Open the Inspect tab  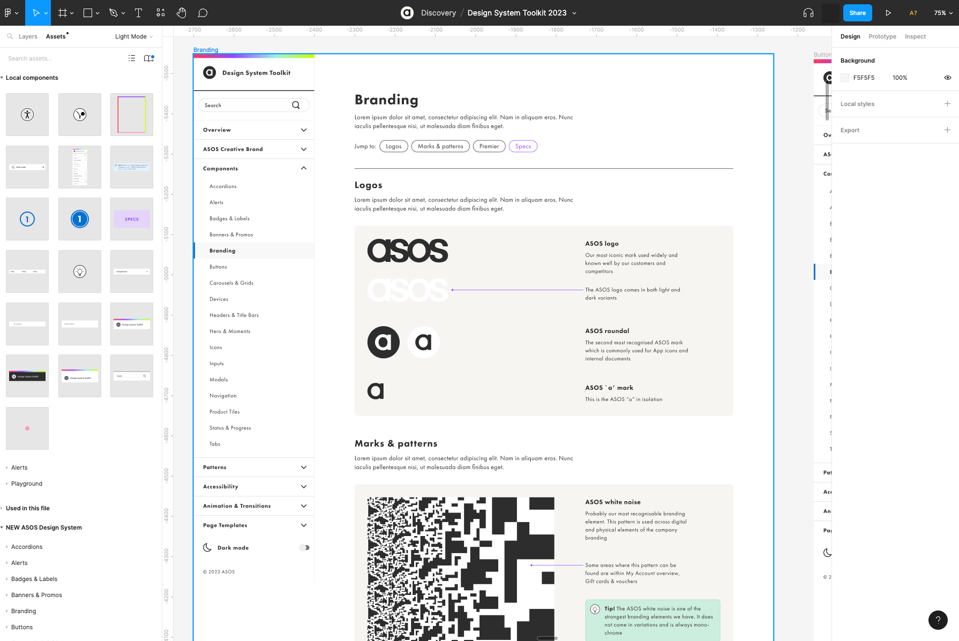coord(915,36)
